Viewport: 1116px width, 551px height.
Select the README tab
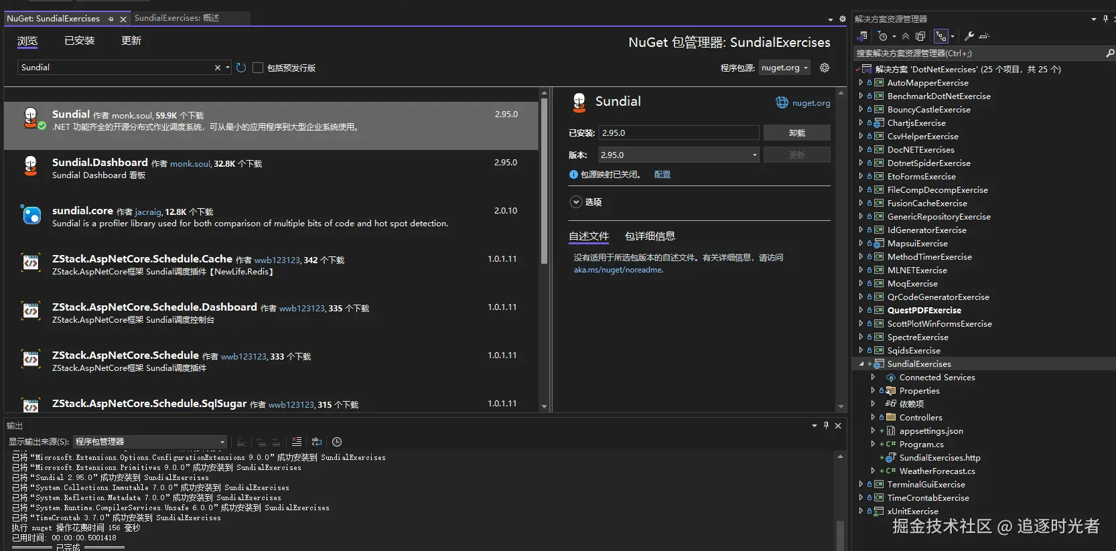click(589, 236)
